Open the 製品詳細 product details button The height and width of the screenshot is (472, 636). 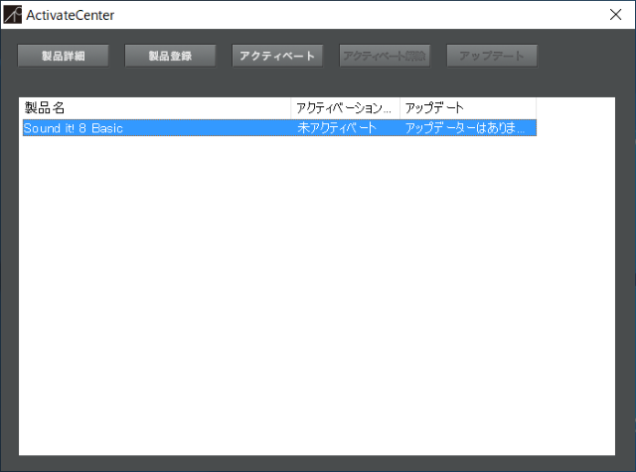pyautogui.click(x=63, y=56)
